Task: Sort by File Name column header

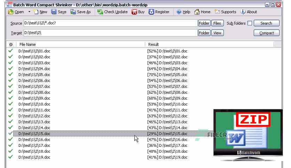Action: [80, 44]
